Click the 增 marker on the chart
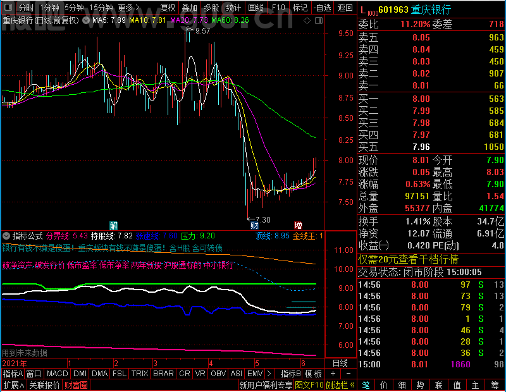 [298, 225]
